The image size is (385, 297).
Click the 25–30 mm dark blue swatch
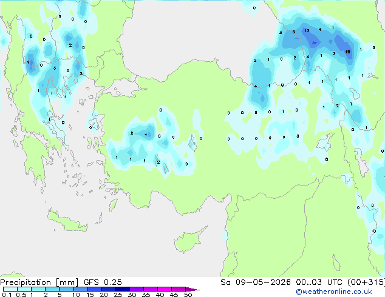[123, 289]
